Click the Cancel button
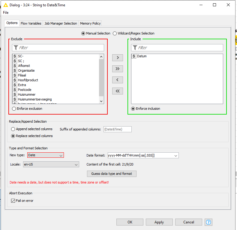Screen dimensions: 237x230 (x=189, y=222)
